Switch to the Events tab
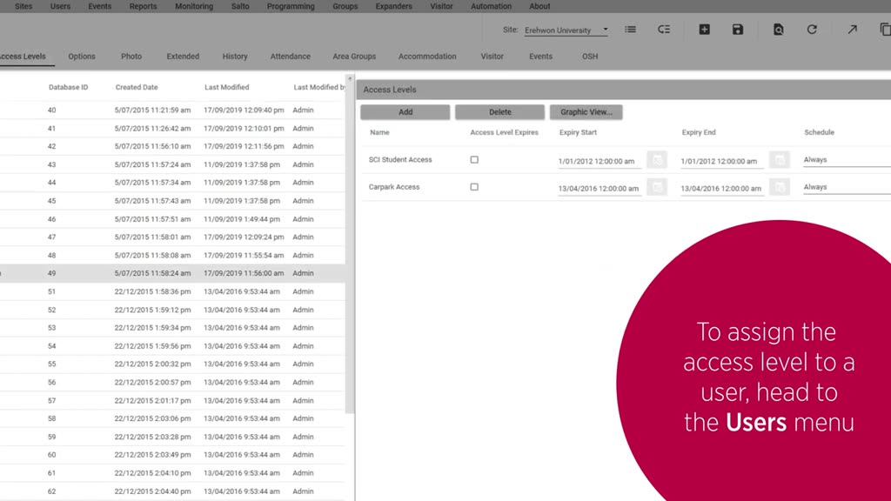Screen dimensions: 891x501 coord(540,57)
